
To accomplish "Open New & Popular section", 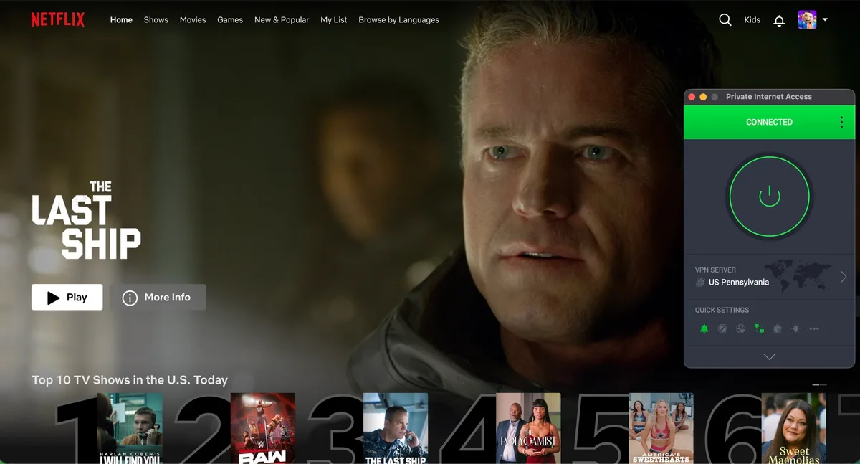I will click(282, 20).
